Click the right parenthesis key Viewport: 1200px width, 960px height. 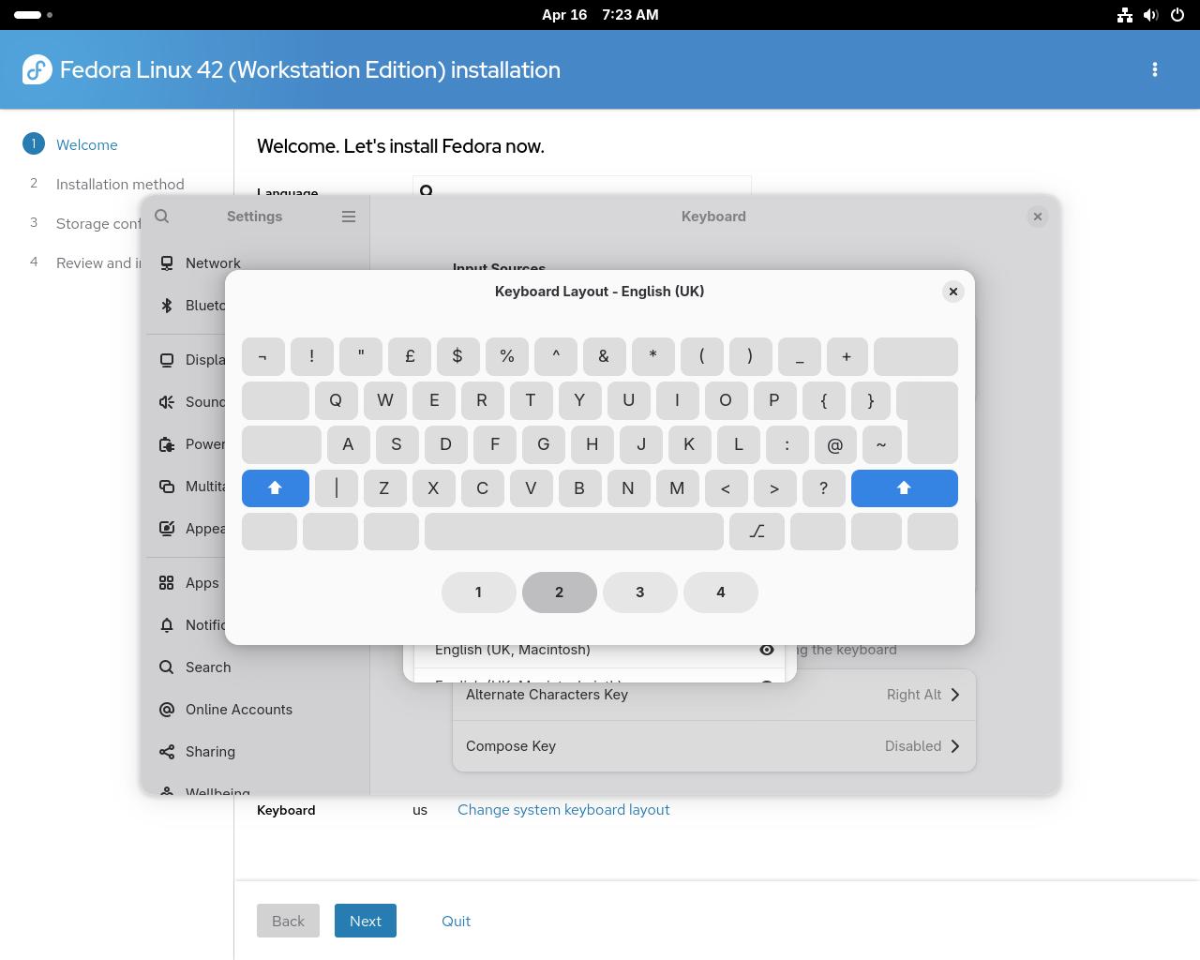(750, 356)
